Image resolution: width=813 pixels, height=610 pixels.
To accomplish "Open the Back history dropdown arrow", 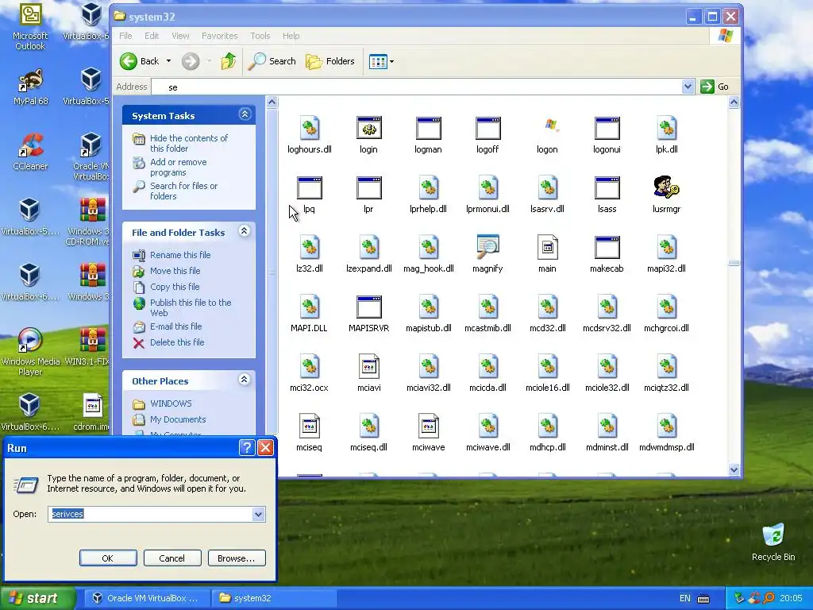I will pos(168,61).
